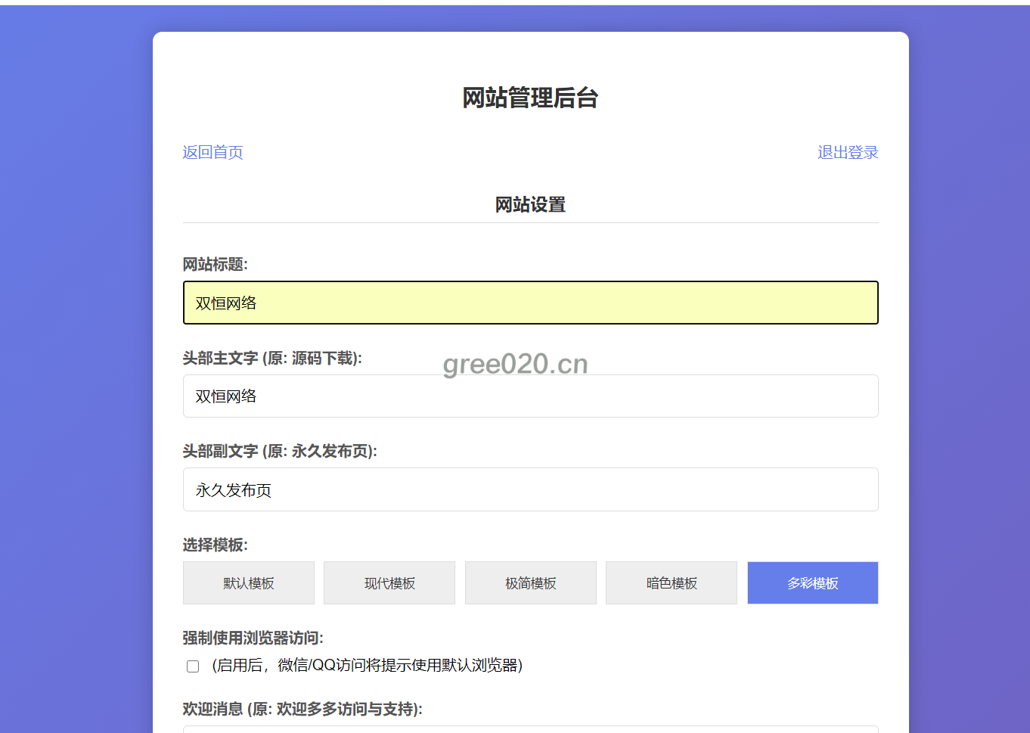Click the 网站标题 field label

pyautogui.click(x=215, y=264)
